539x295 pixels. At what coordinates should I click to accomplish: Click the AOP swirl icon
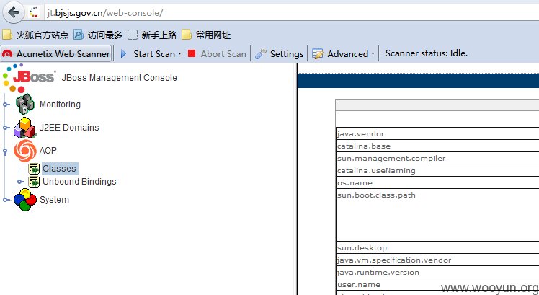pyautogui.click(x=24, y=151)
